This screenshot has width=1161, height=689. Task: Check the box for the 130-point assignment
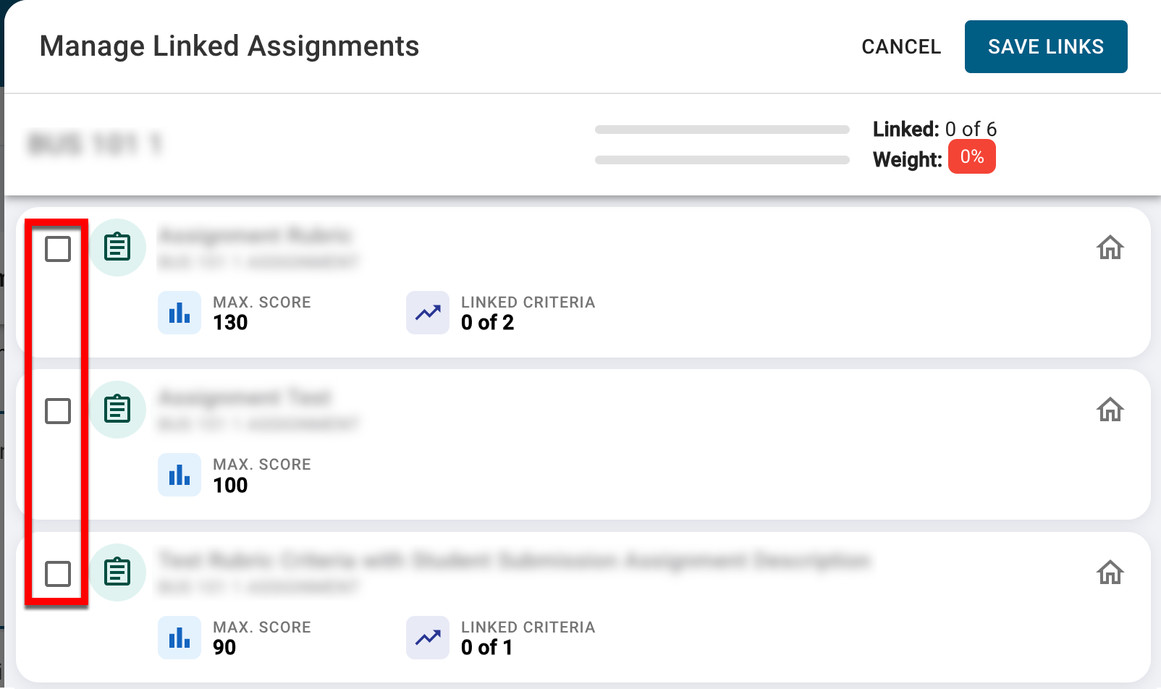coord(58,249)
